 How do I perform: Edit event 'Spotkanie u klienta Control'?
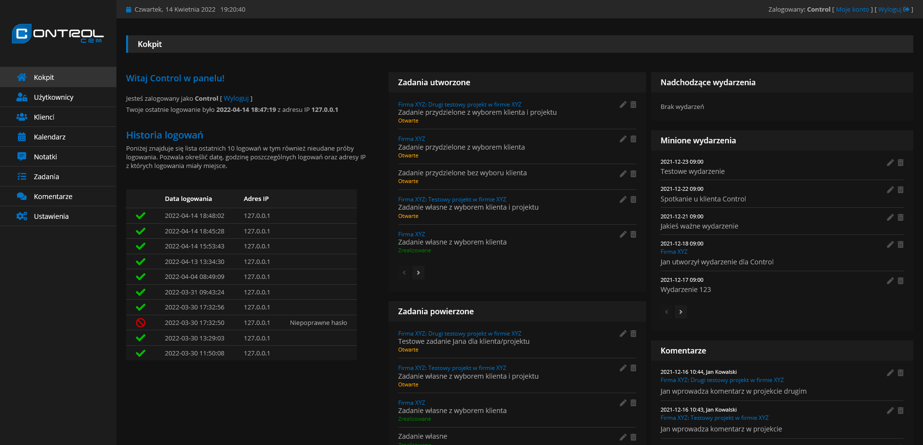(x=890, y=190)
